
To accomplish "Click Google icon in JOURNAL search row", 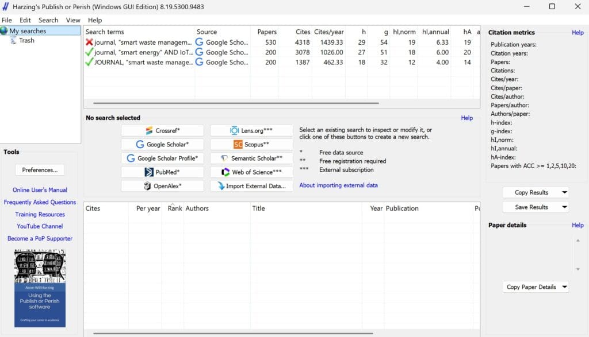I will [x=200, y=62].
